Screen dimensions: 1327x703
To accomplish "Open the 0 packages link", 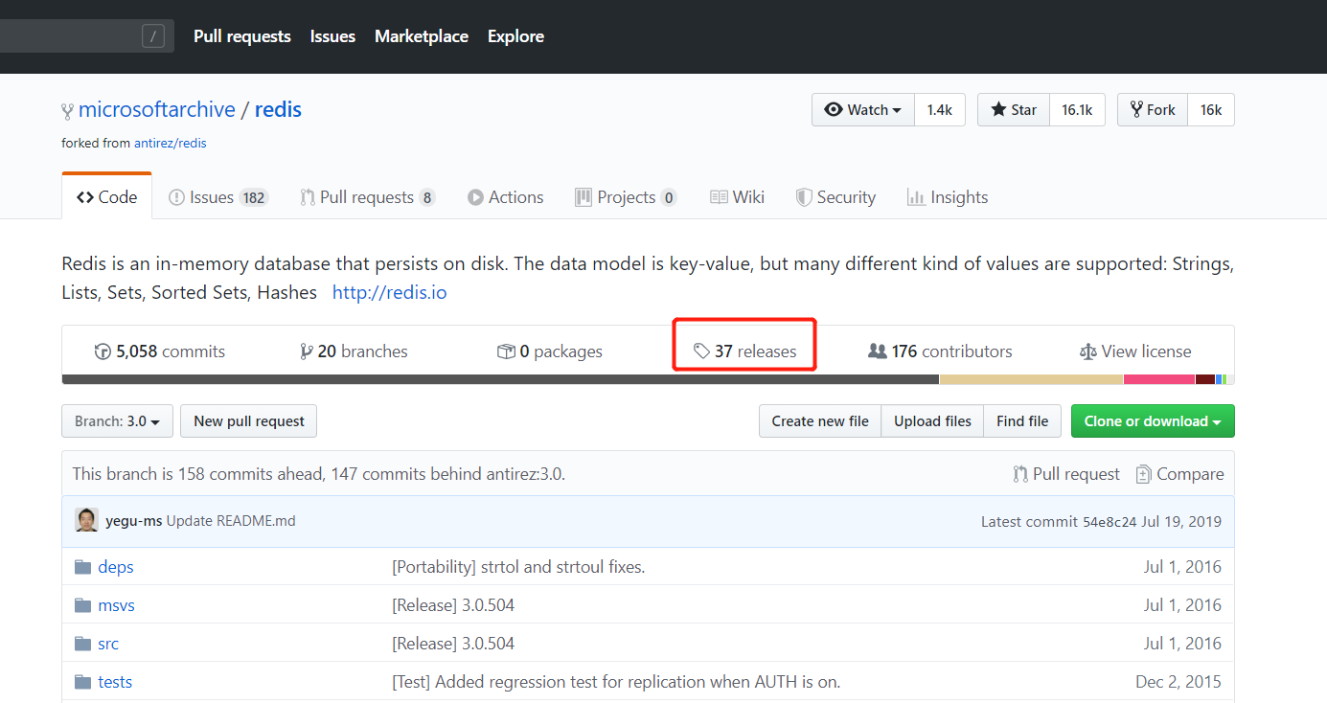I will 550,351.
